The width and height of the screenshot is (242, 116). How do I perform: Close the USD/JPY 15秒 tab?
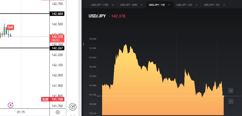tap(113, 5)
